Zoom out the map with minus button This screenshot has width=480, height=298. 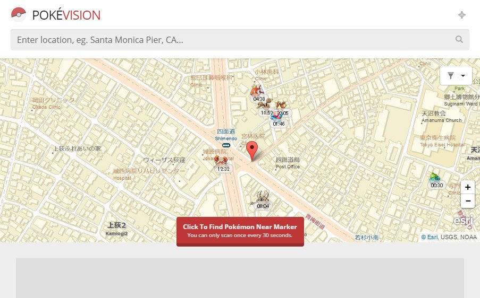pyautogui.click(x=467, y=201)
